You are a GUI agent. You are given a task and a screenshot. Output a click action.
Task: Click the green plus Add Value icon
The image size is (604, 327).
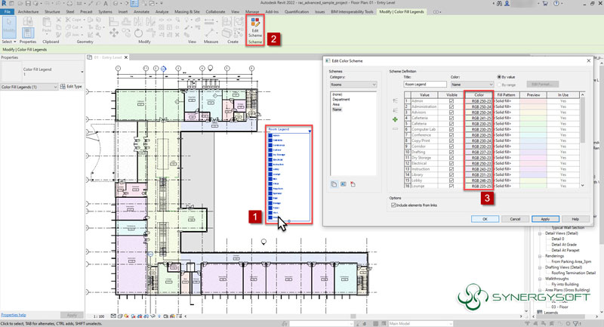click(394, 119)
